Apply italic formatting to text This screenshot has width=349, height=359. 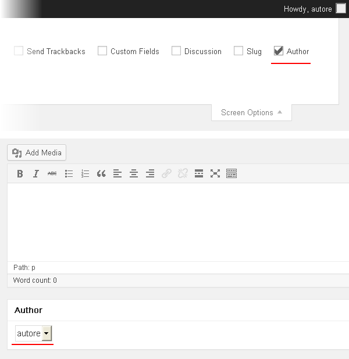point(36,173)
